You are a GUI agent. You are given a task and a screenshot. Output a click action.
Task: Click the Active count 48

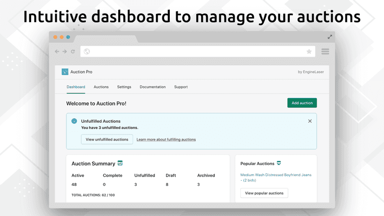[x=74, y=184]
